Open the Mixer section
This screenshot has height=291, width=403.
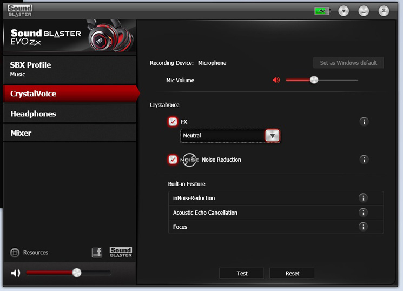coord(70,133)
